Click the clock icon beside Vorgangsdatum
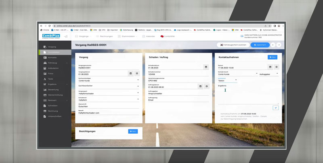Viewport: 323px width, 163px height. click(x=137, y=74)
